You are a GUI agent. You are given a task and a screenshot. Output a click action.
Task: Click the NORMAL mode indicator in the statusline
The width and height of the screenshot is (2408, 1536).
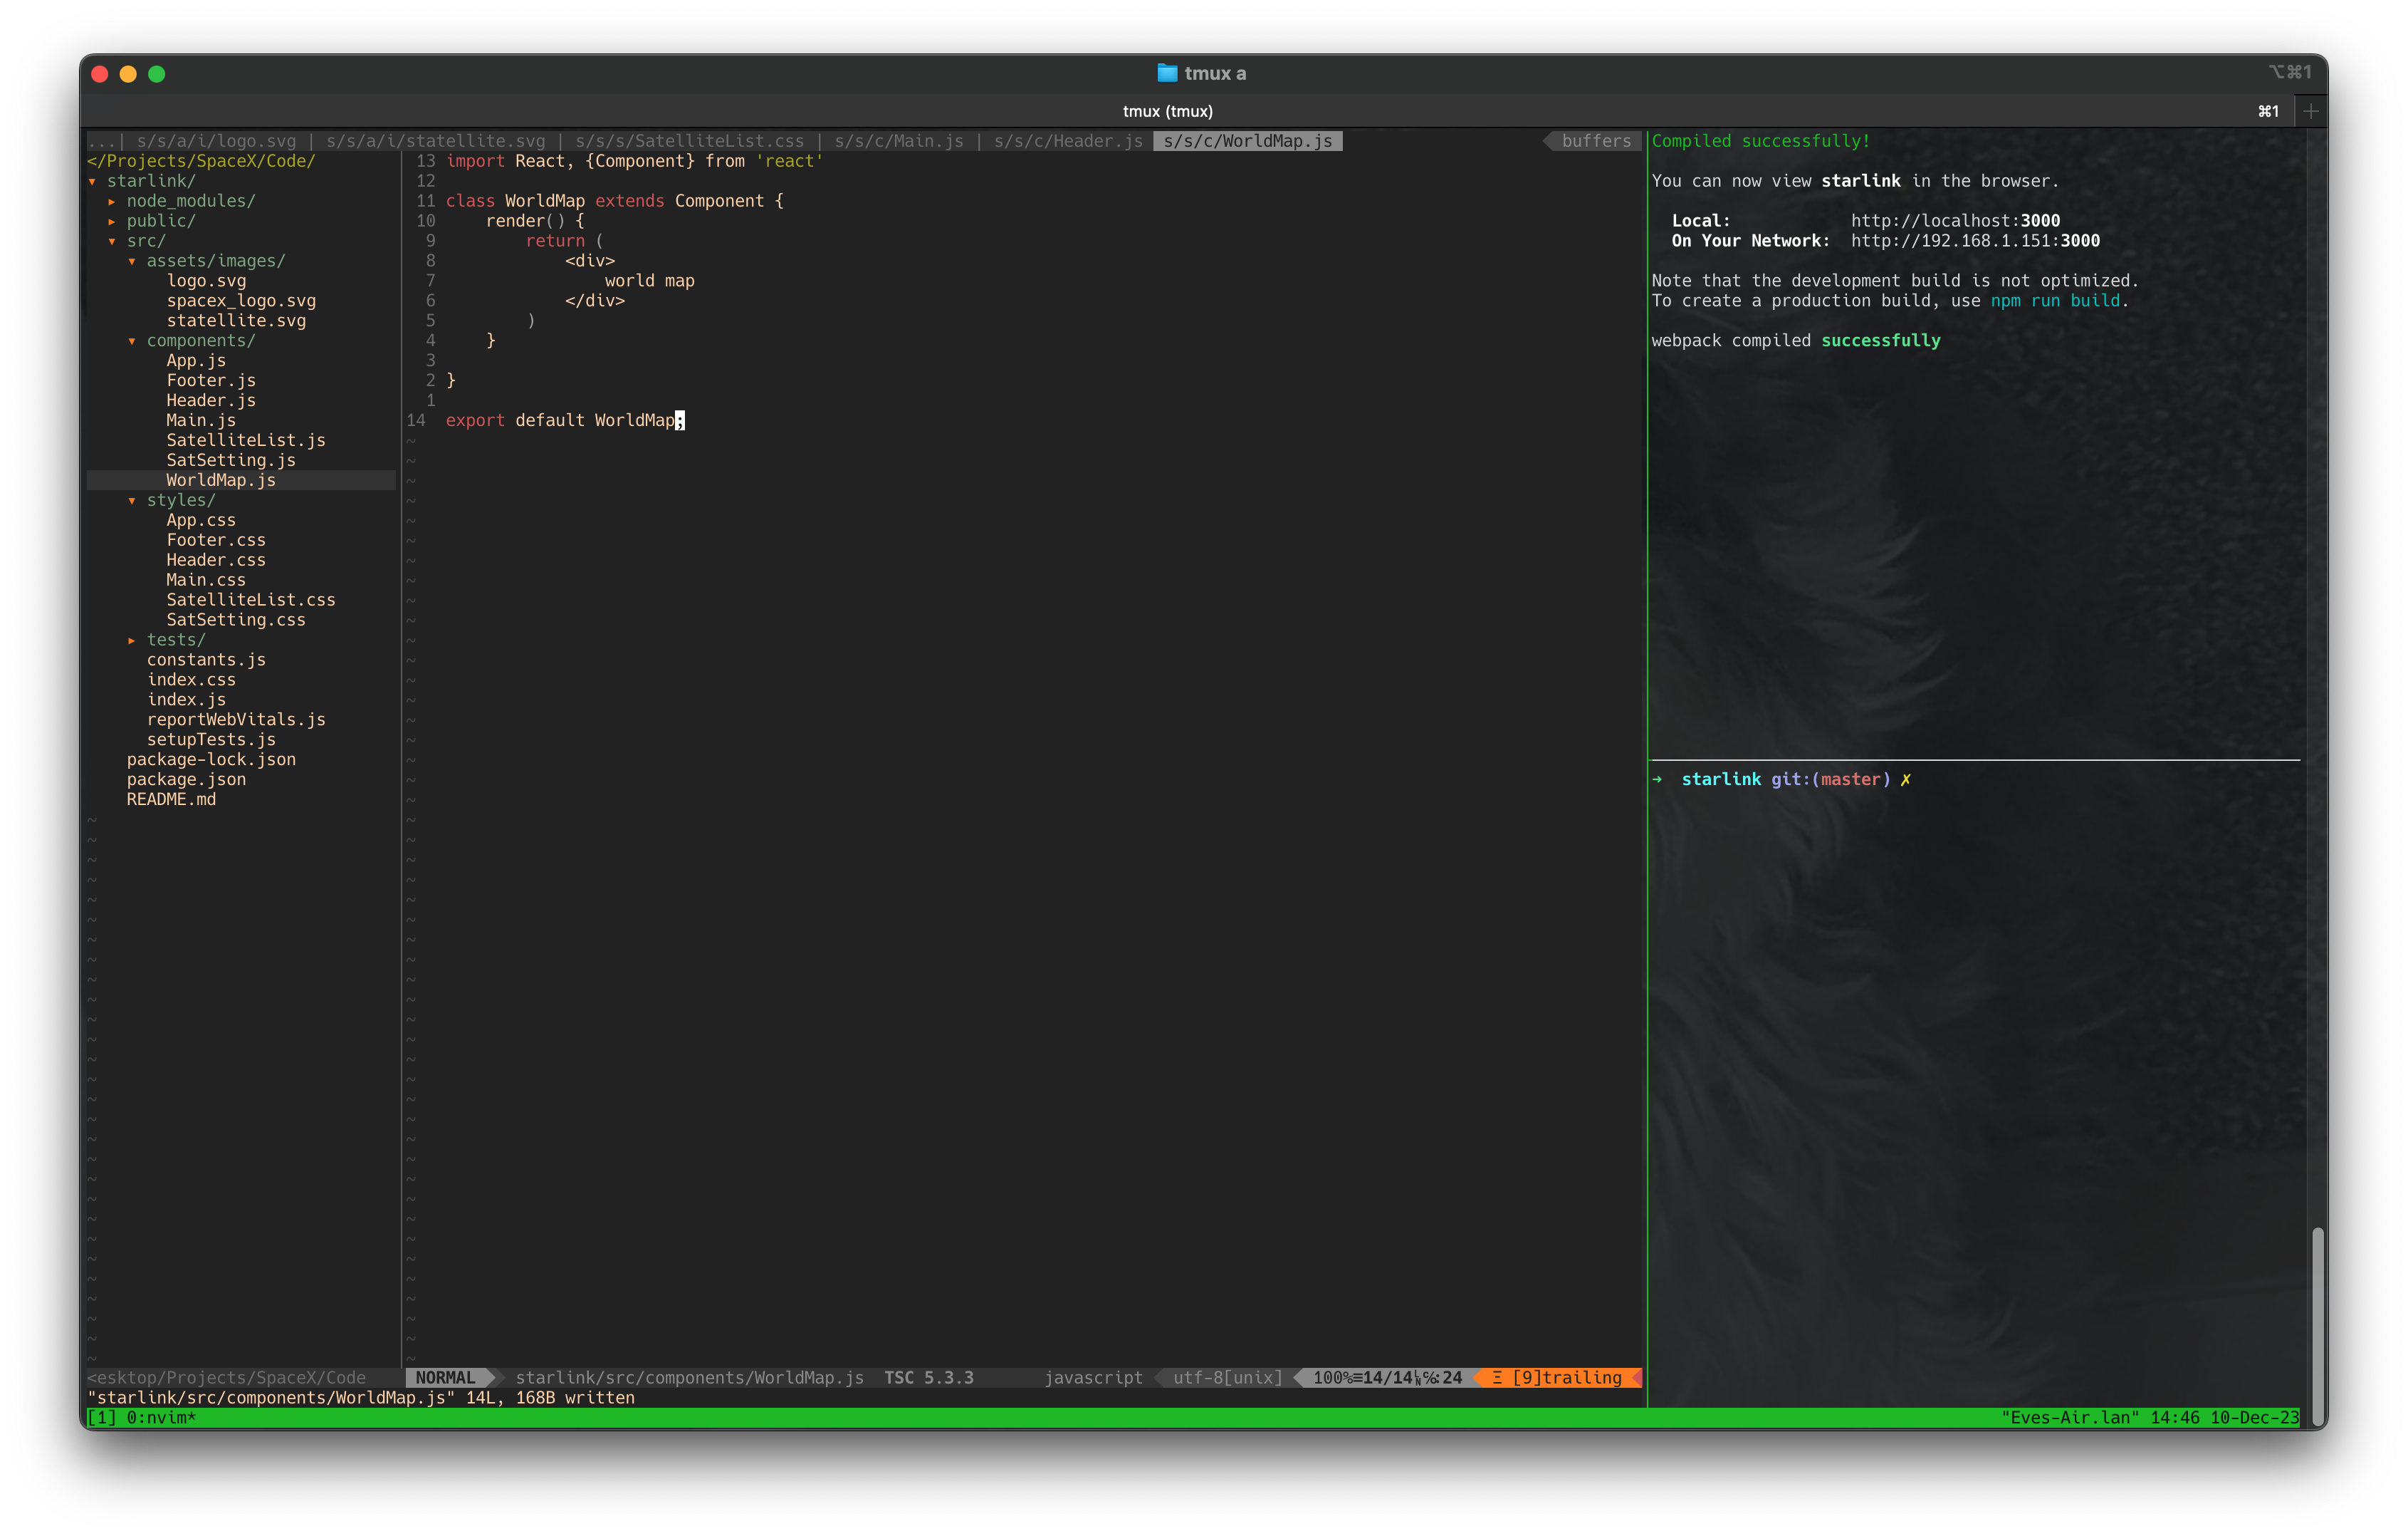pos(447,1378)
